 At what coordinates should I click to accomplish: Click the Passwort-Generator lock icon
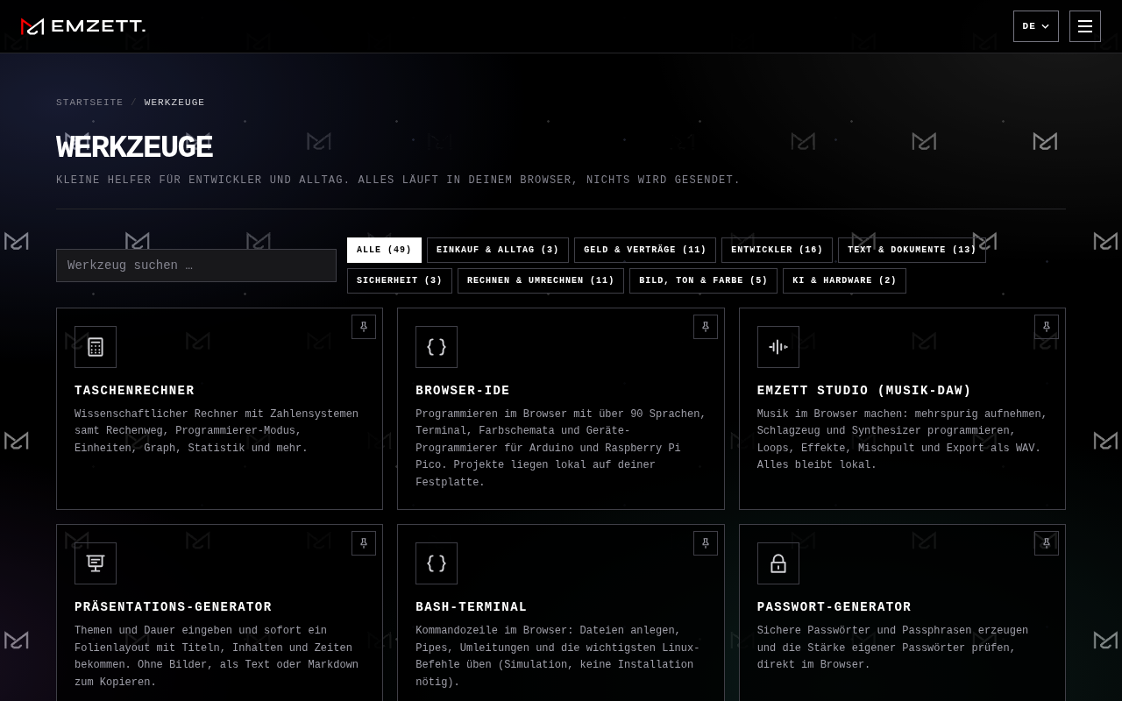(778, 563)
